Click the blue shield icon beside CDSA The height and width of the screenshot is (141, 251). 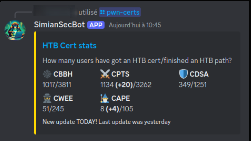pos(183,74)
